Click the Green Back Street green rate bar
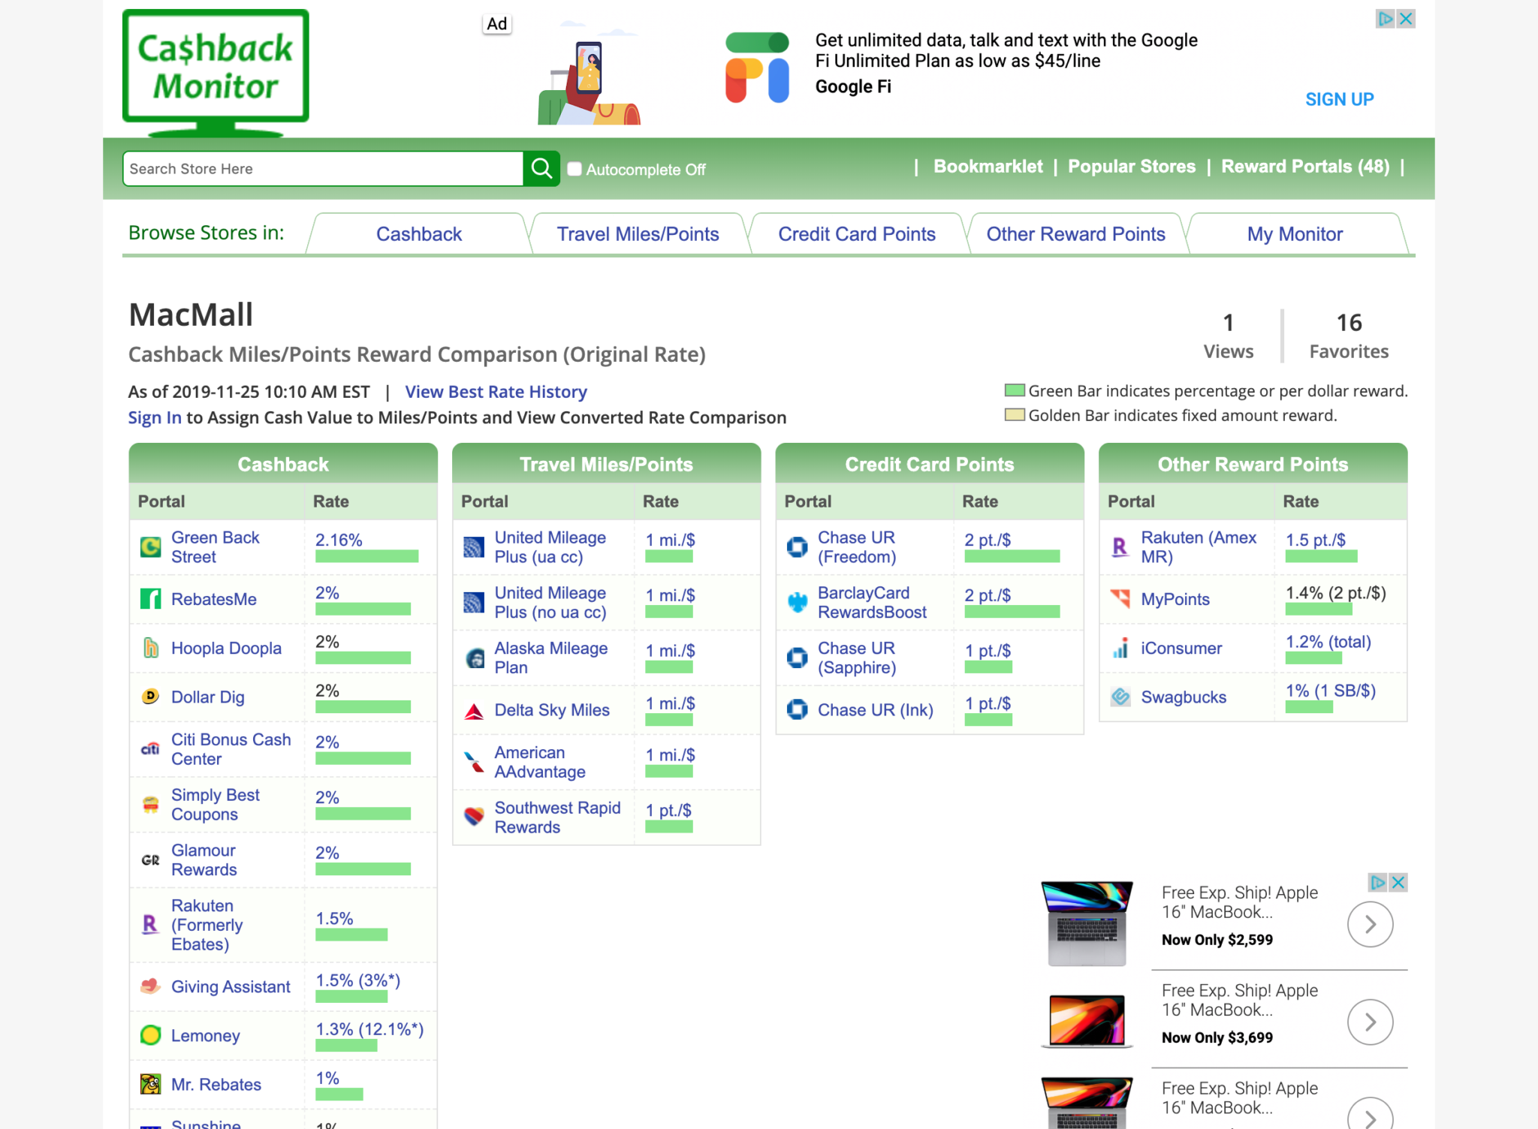 pyautogui.click(x=366, y=556)
